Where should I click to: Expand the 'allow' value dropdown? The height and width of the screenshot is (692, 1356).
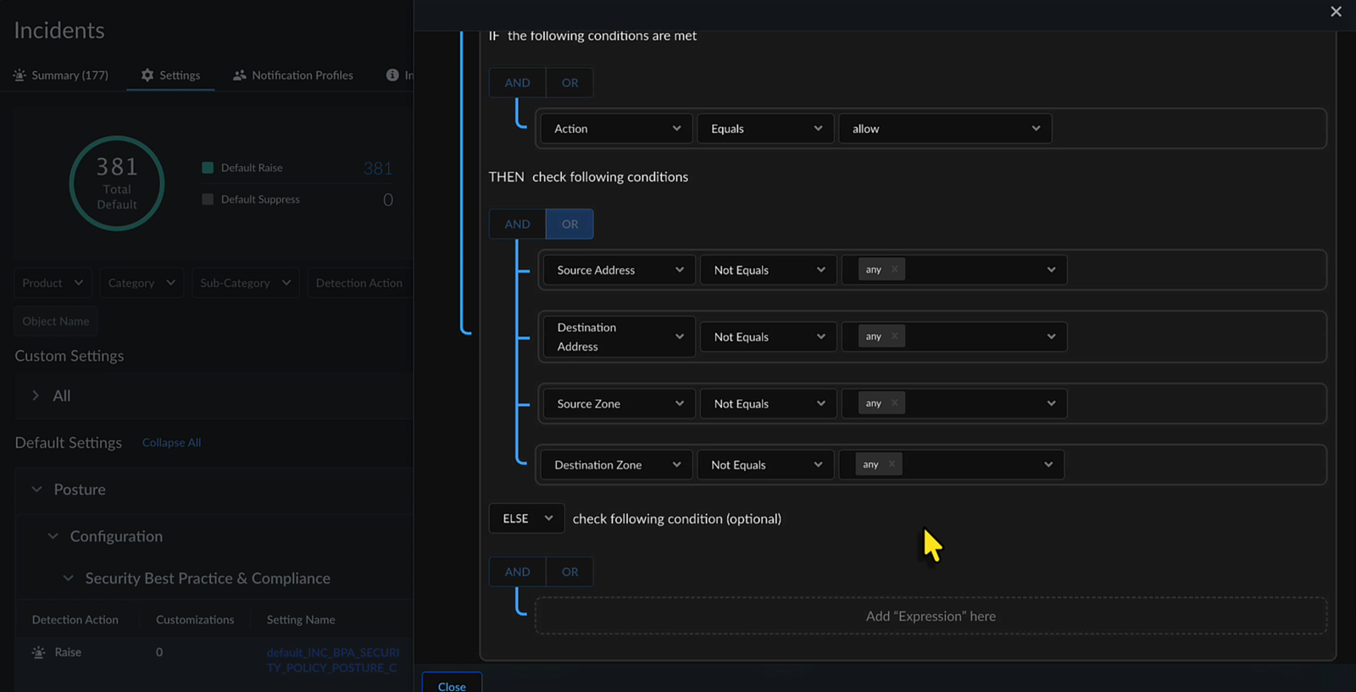point(945,129)
